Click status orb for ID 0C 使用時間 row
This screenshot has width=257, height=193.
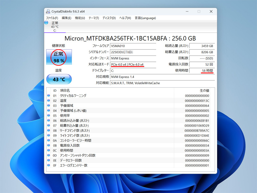49,150
